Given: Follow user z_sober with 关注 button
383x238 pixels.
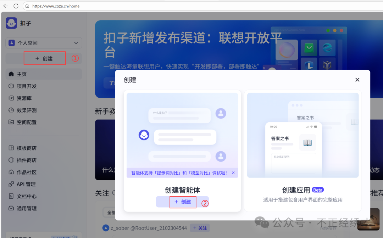Looking at the screenshot, I should click(x=200, y=228).
